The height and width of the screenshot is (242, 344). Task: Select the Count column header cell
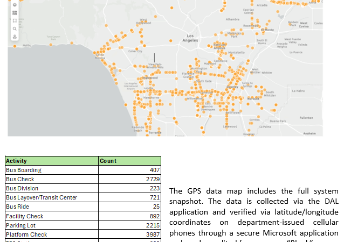pos(129,161)
